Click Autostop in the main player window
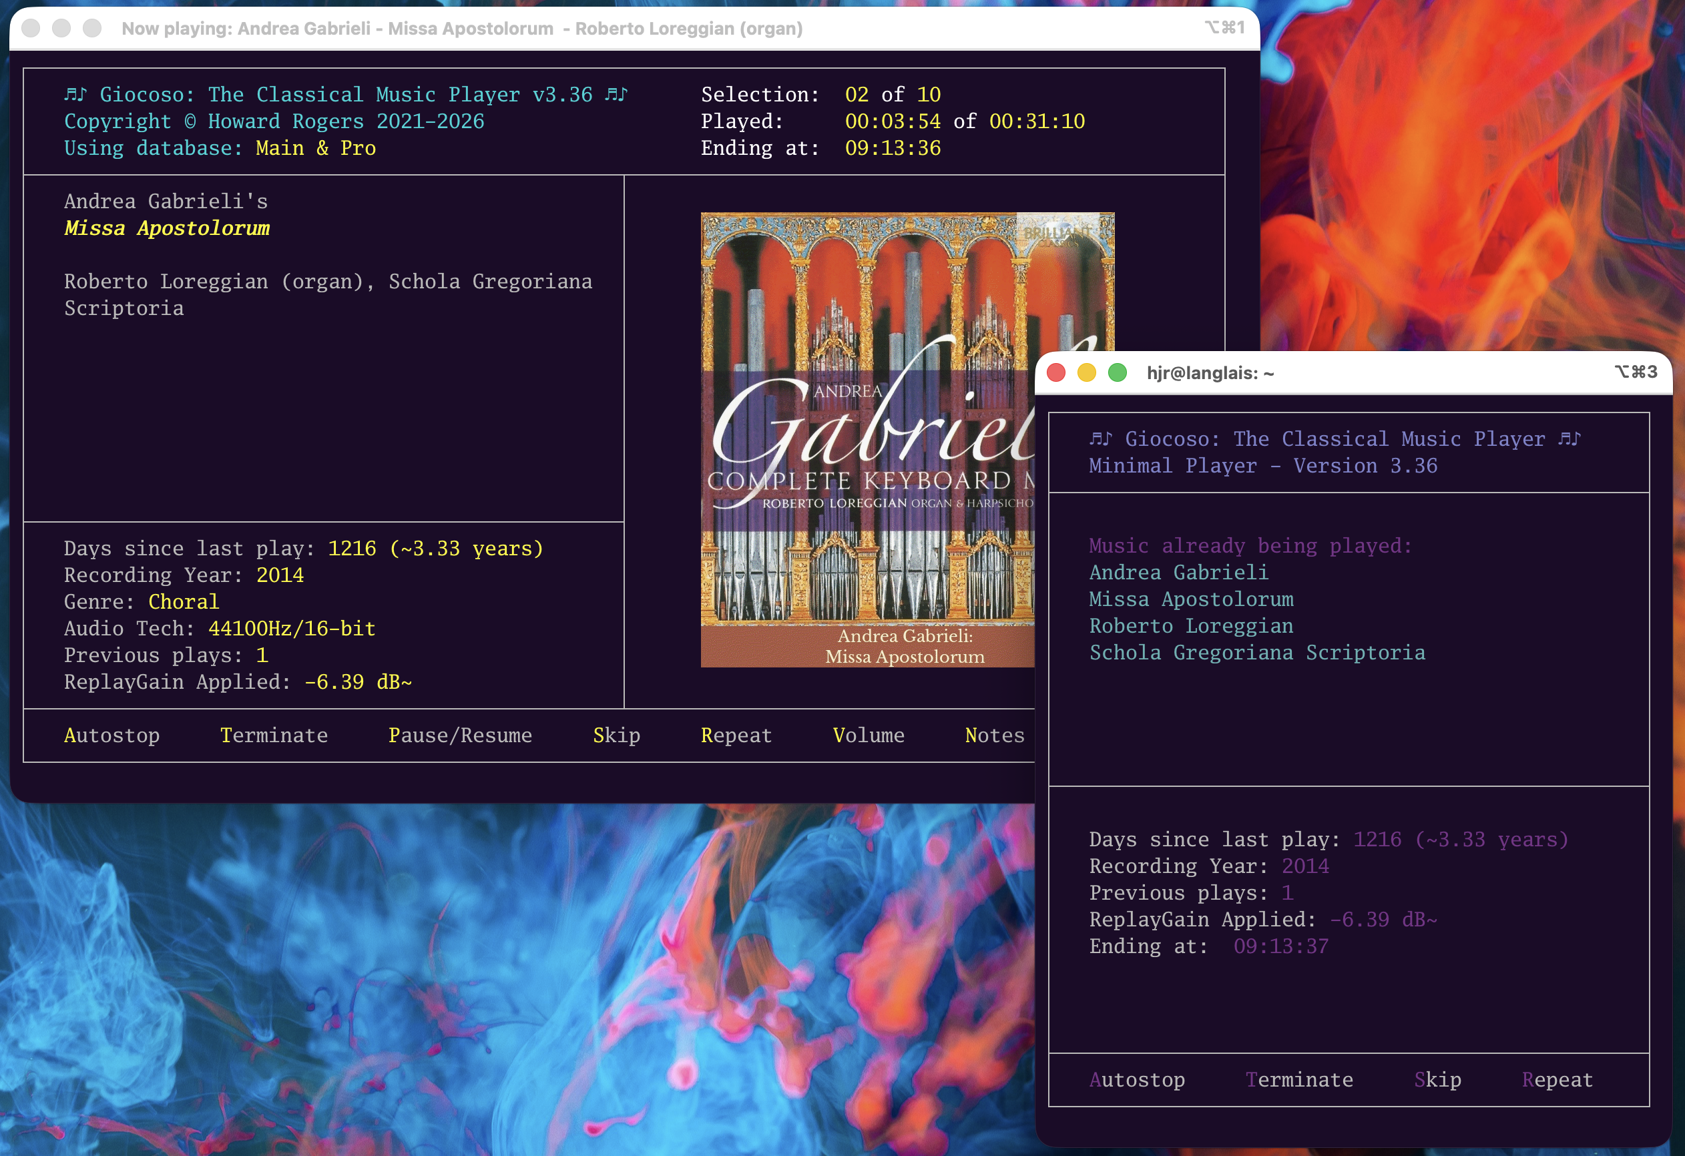The height and width of the screenshot is (1156, 1685). [111, 735]
